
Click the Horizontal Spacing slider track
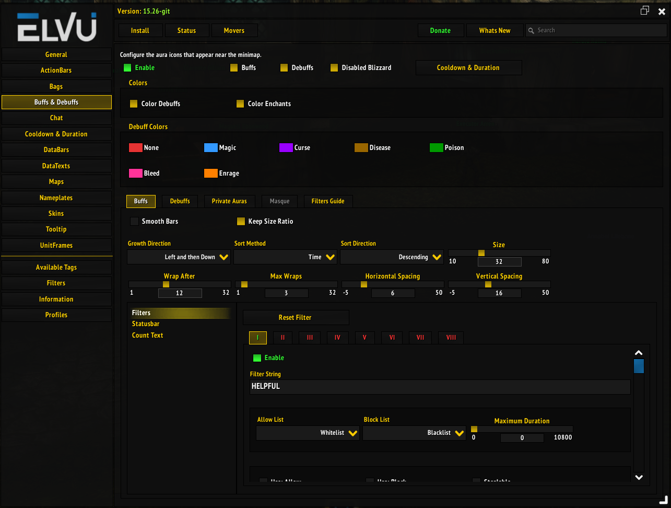coord(393,284)
